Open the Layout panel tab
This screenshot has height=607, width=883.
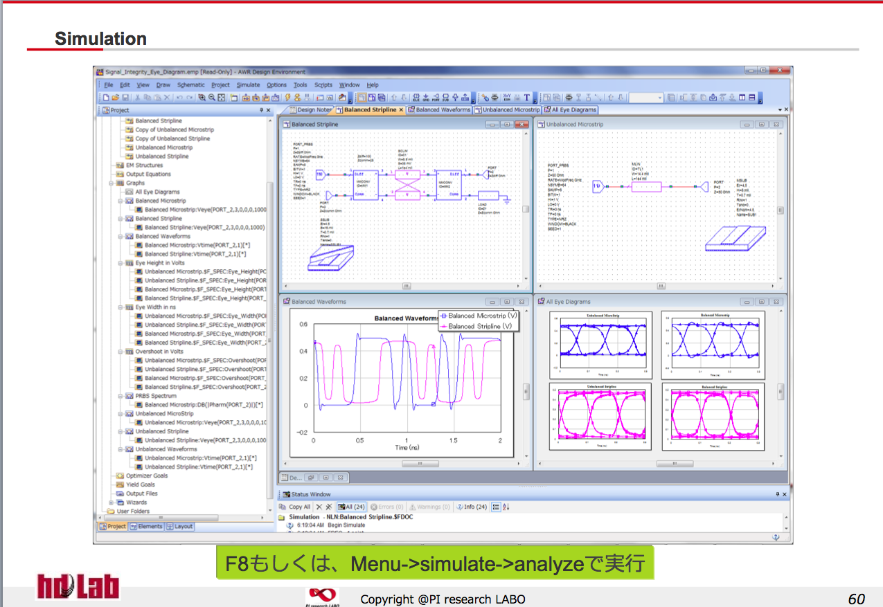[180, 527]
